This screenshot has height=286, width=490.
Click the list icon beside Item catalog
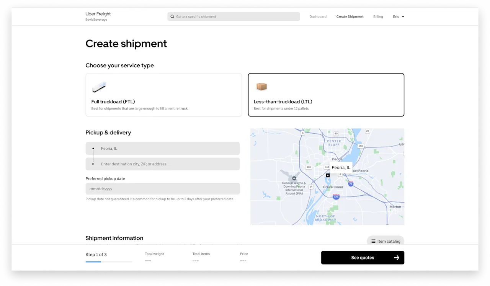373,241
